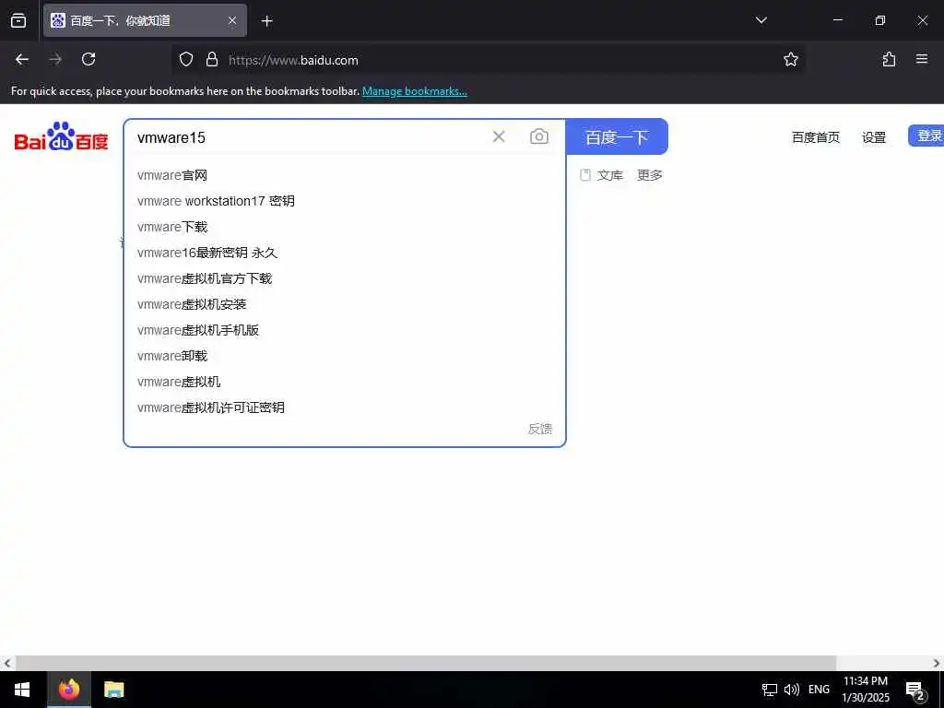This screenshot has width=944, height=708.
Task: Close the Baidu browser tab
Action: click(x=232, y=20)
